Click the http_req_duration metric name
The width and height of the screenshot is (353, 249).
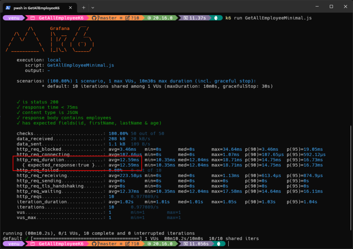click(x=40, y=160)
